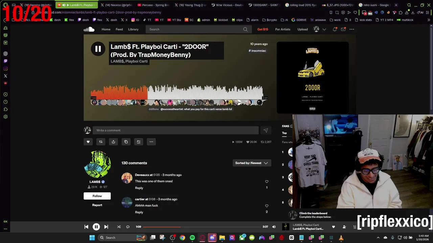Open the YT Stu bookmark

(x=174, y=20)
